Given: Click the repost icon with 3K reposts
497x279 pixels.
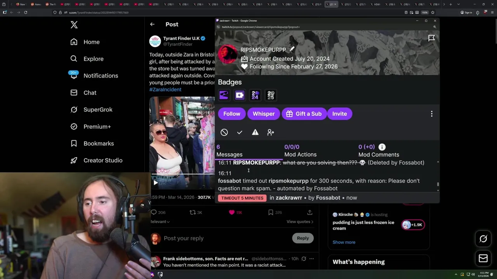Looking at the screenshot, I should (x=193, y=212).
